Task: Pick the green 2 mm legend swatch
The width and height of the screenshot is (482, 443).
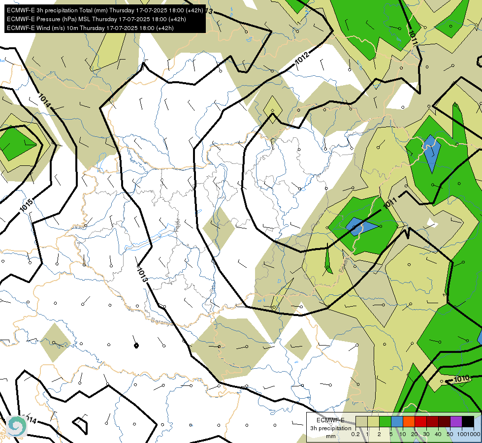Action: [385, 422]
